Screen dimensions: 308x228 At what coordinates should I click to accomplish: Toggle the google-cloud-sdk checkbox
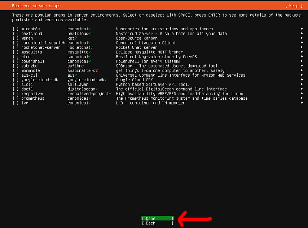coord(16,80)
